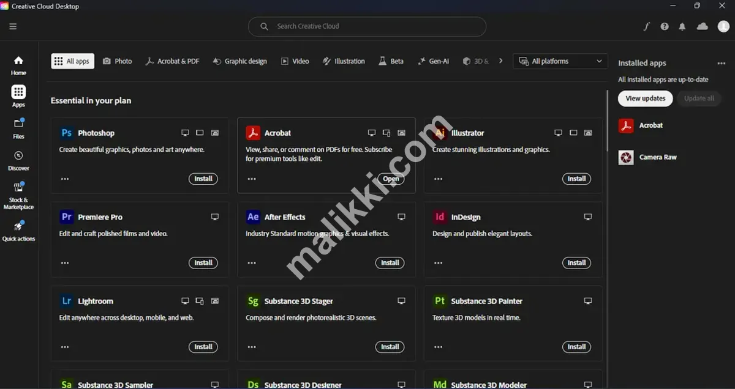Open Stock & Marketplace in the sidebar
The height and width of the screenshot is (389, 735).
(x=18, y=196)
